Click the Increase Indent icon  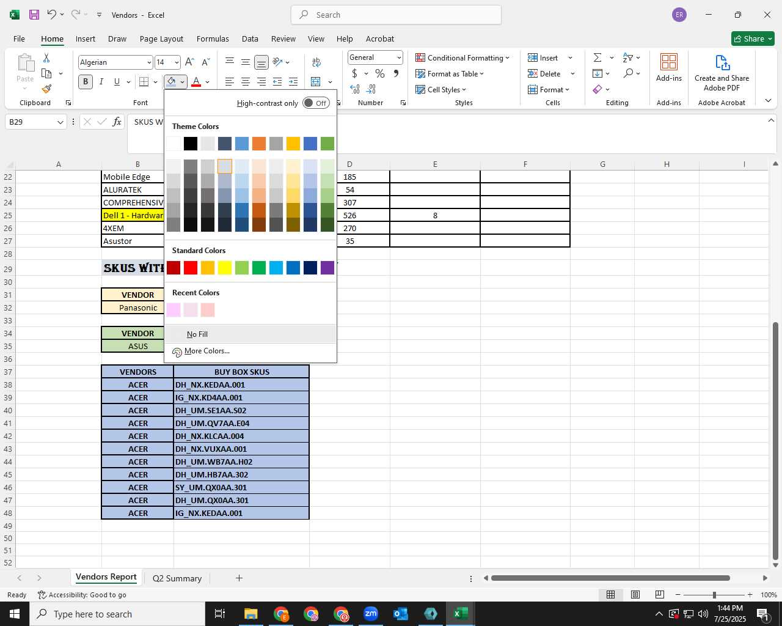[x=293, y=81]
